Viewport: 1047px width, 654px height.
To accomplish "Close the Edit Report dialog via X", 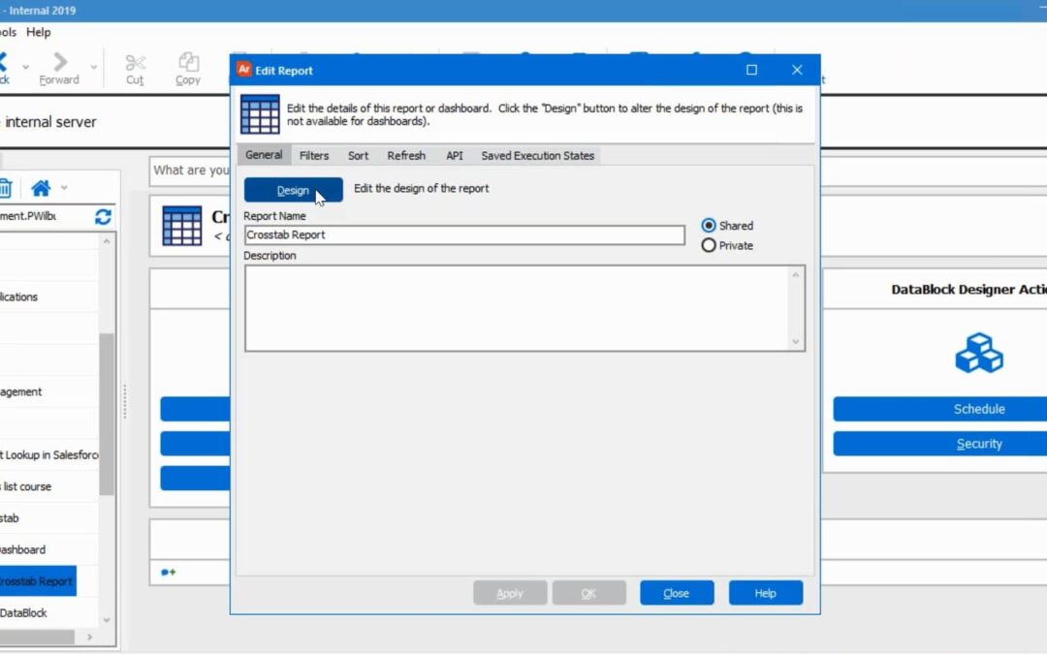I will [x=797, y=70].
